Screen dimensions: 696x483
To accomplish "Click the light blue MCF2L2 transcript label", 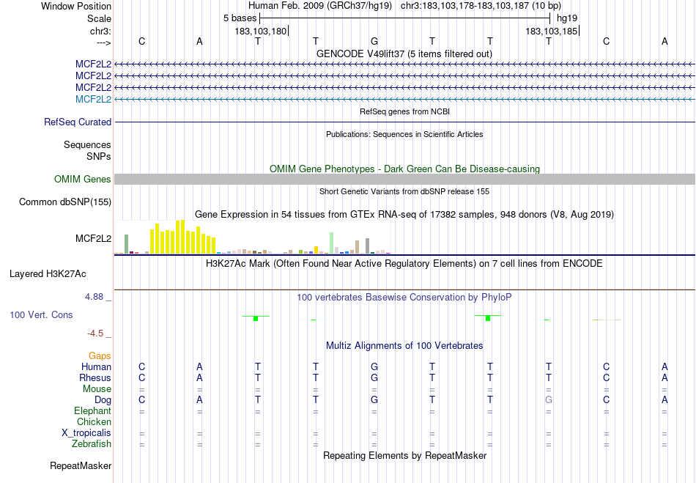I will click(x=93, y=99).
